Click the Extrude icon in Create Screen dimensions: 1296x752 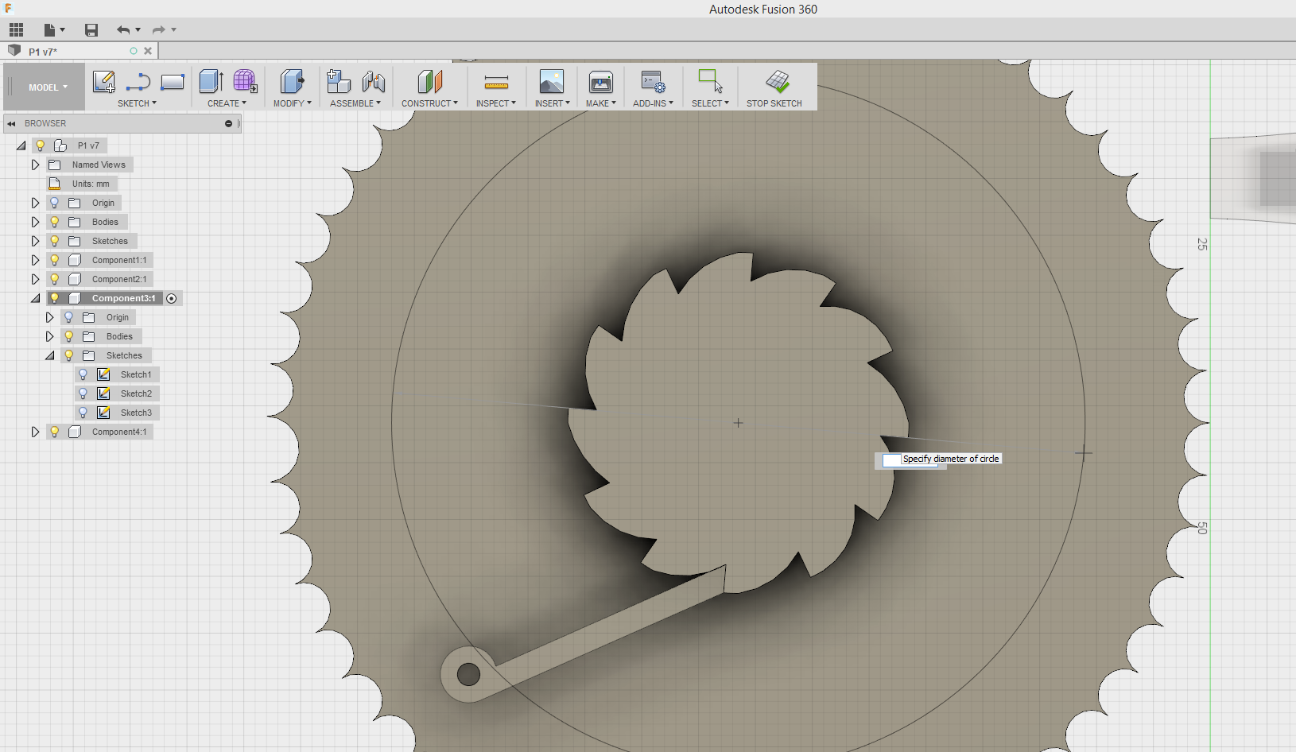pyautogui.click(x=211, y=81)
